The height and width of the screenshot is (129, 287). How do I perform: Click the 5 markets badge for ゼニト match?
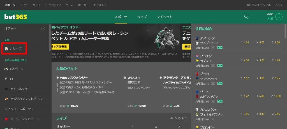[220, 101]
